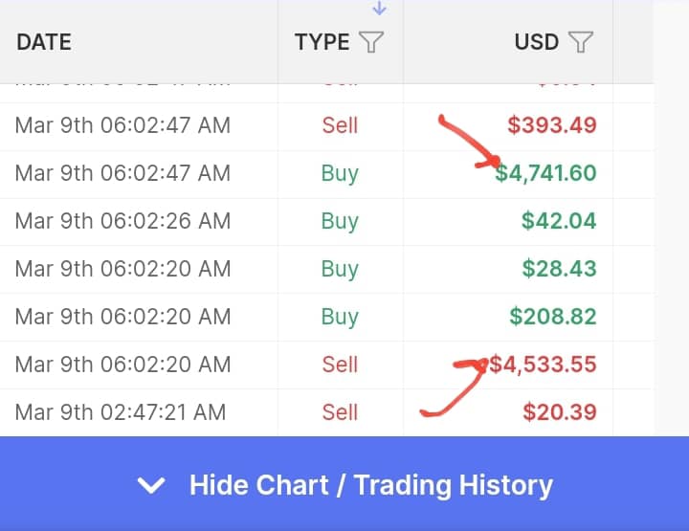
Task: Click the TYPE column header label
Action: tap(322, 42)
